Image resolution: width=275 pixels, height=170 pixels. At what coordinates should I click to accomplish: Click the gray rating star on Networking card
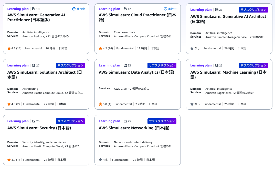100,160
